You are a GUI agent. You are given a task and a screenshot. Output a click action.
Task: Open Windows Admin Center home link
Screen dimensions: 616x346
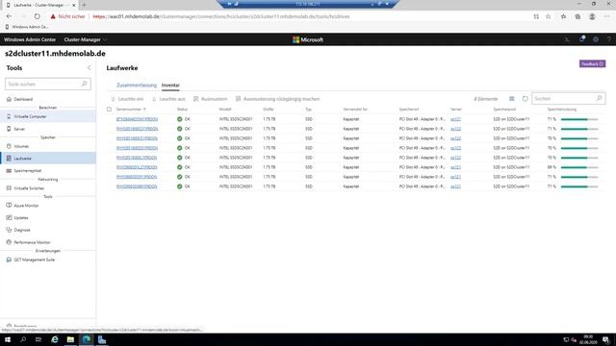pyautogui.click(x=30, y=39)
